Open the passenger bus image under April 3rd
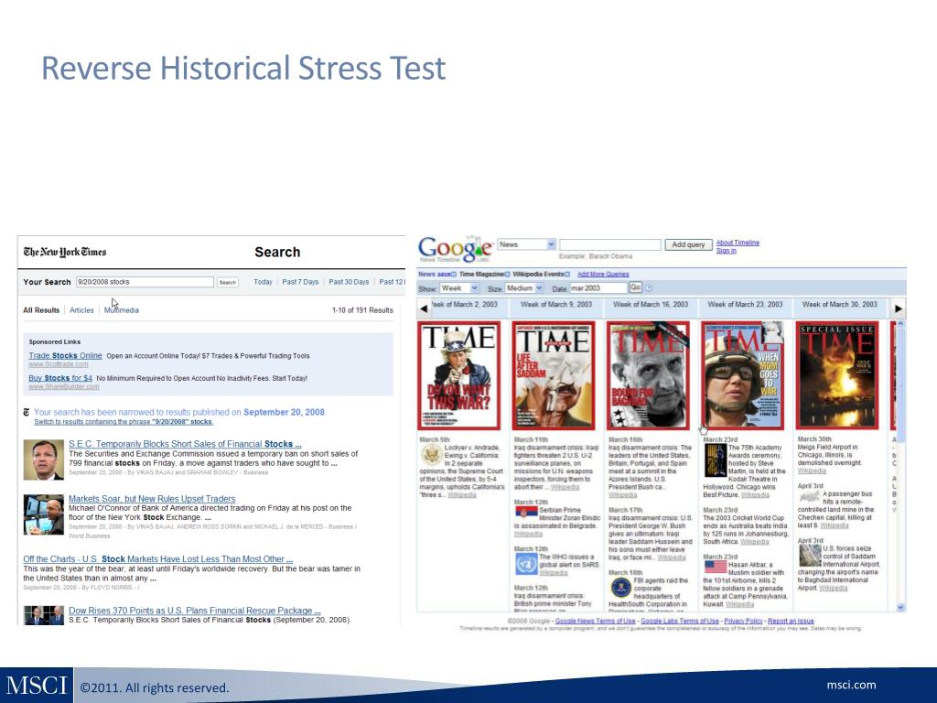This screenshot has width=937, height=703. 810,497
